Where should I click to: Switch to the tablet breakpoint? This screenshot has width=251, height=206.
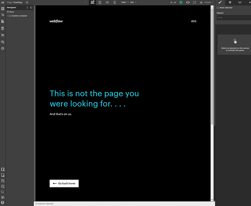click(x=100, y=2)
